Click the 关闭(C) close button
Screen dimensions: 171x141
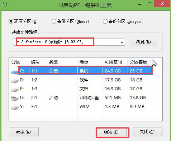coord(147,132)
